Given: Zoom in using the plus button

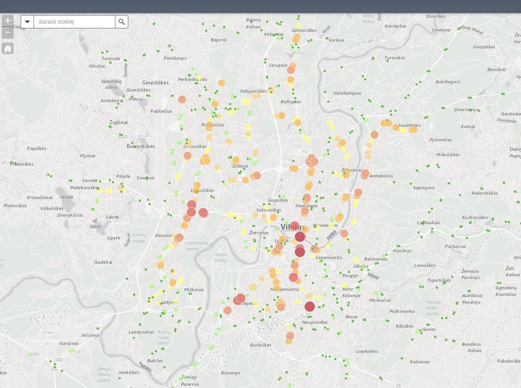Looking at the screenshot, I should pyautogui.click(x=8, y=21).
